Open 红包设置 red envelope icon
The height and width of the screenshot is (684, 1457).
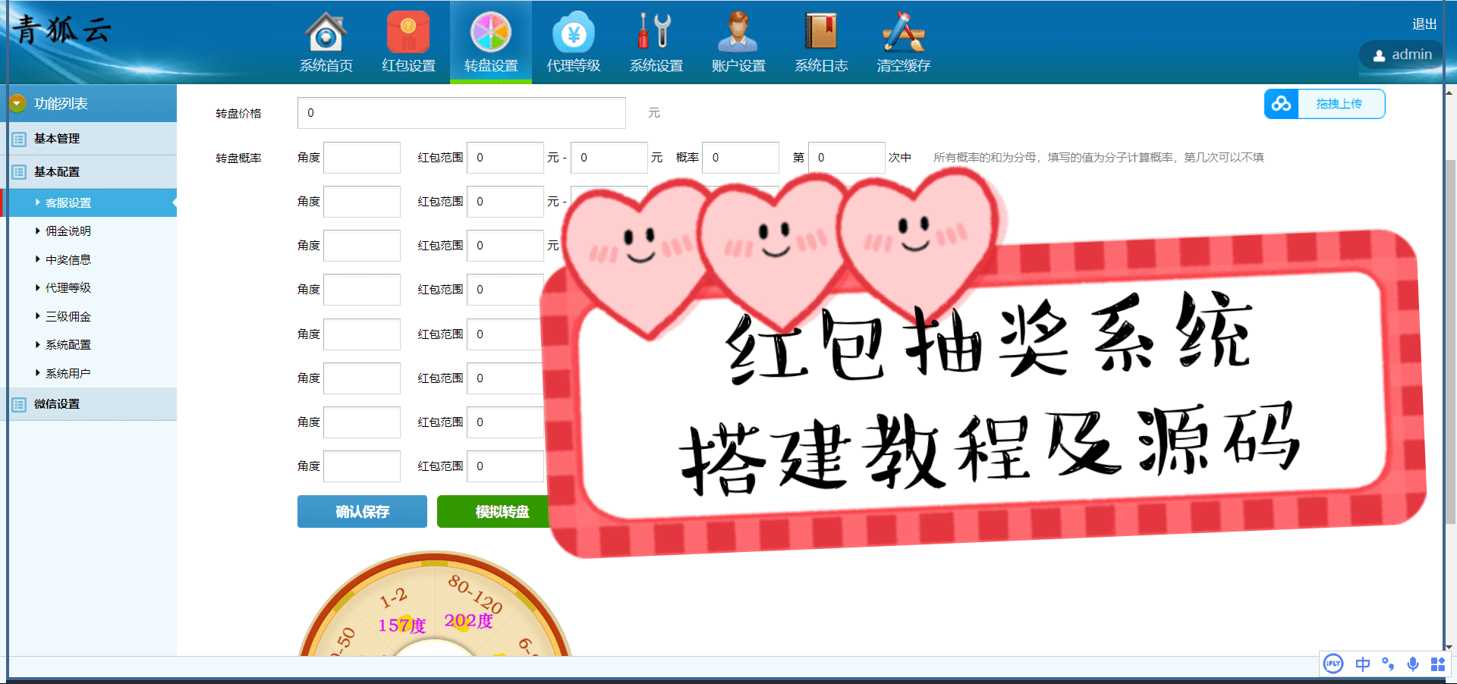tap(408, 32)
